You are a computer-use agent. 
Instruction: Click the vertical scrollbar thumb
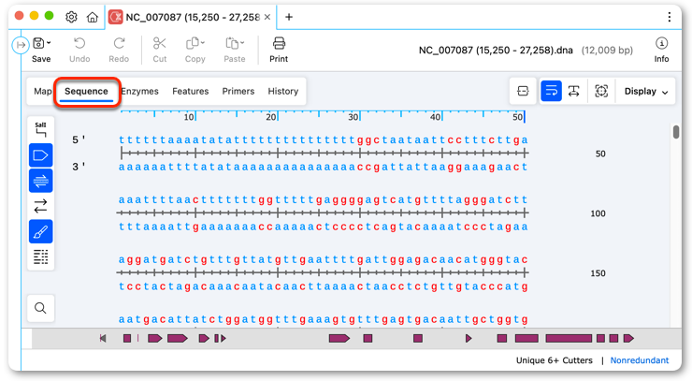pos(676,132)
